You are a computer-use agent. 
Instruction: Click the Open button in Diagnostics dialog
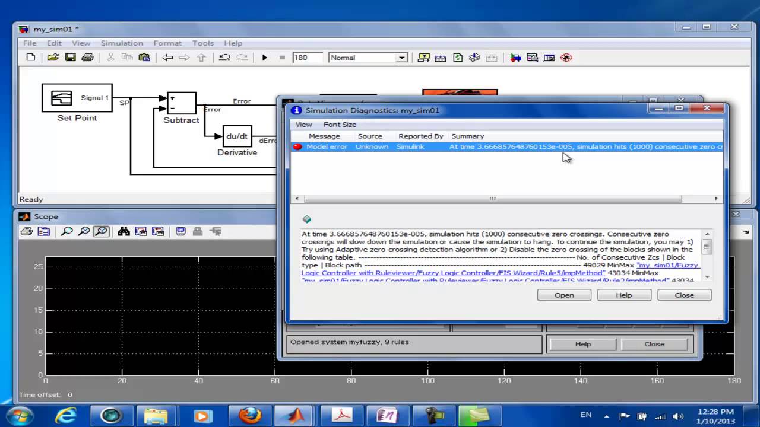tap(564, 295)
